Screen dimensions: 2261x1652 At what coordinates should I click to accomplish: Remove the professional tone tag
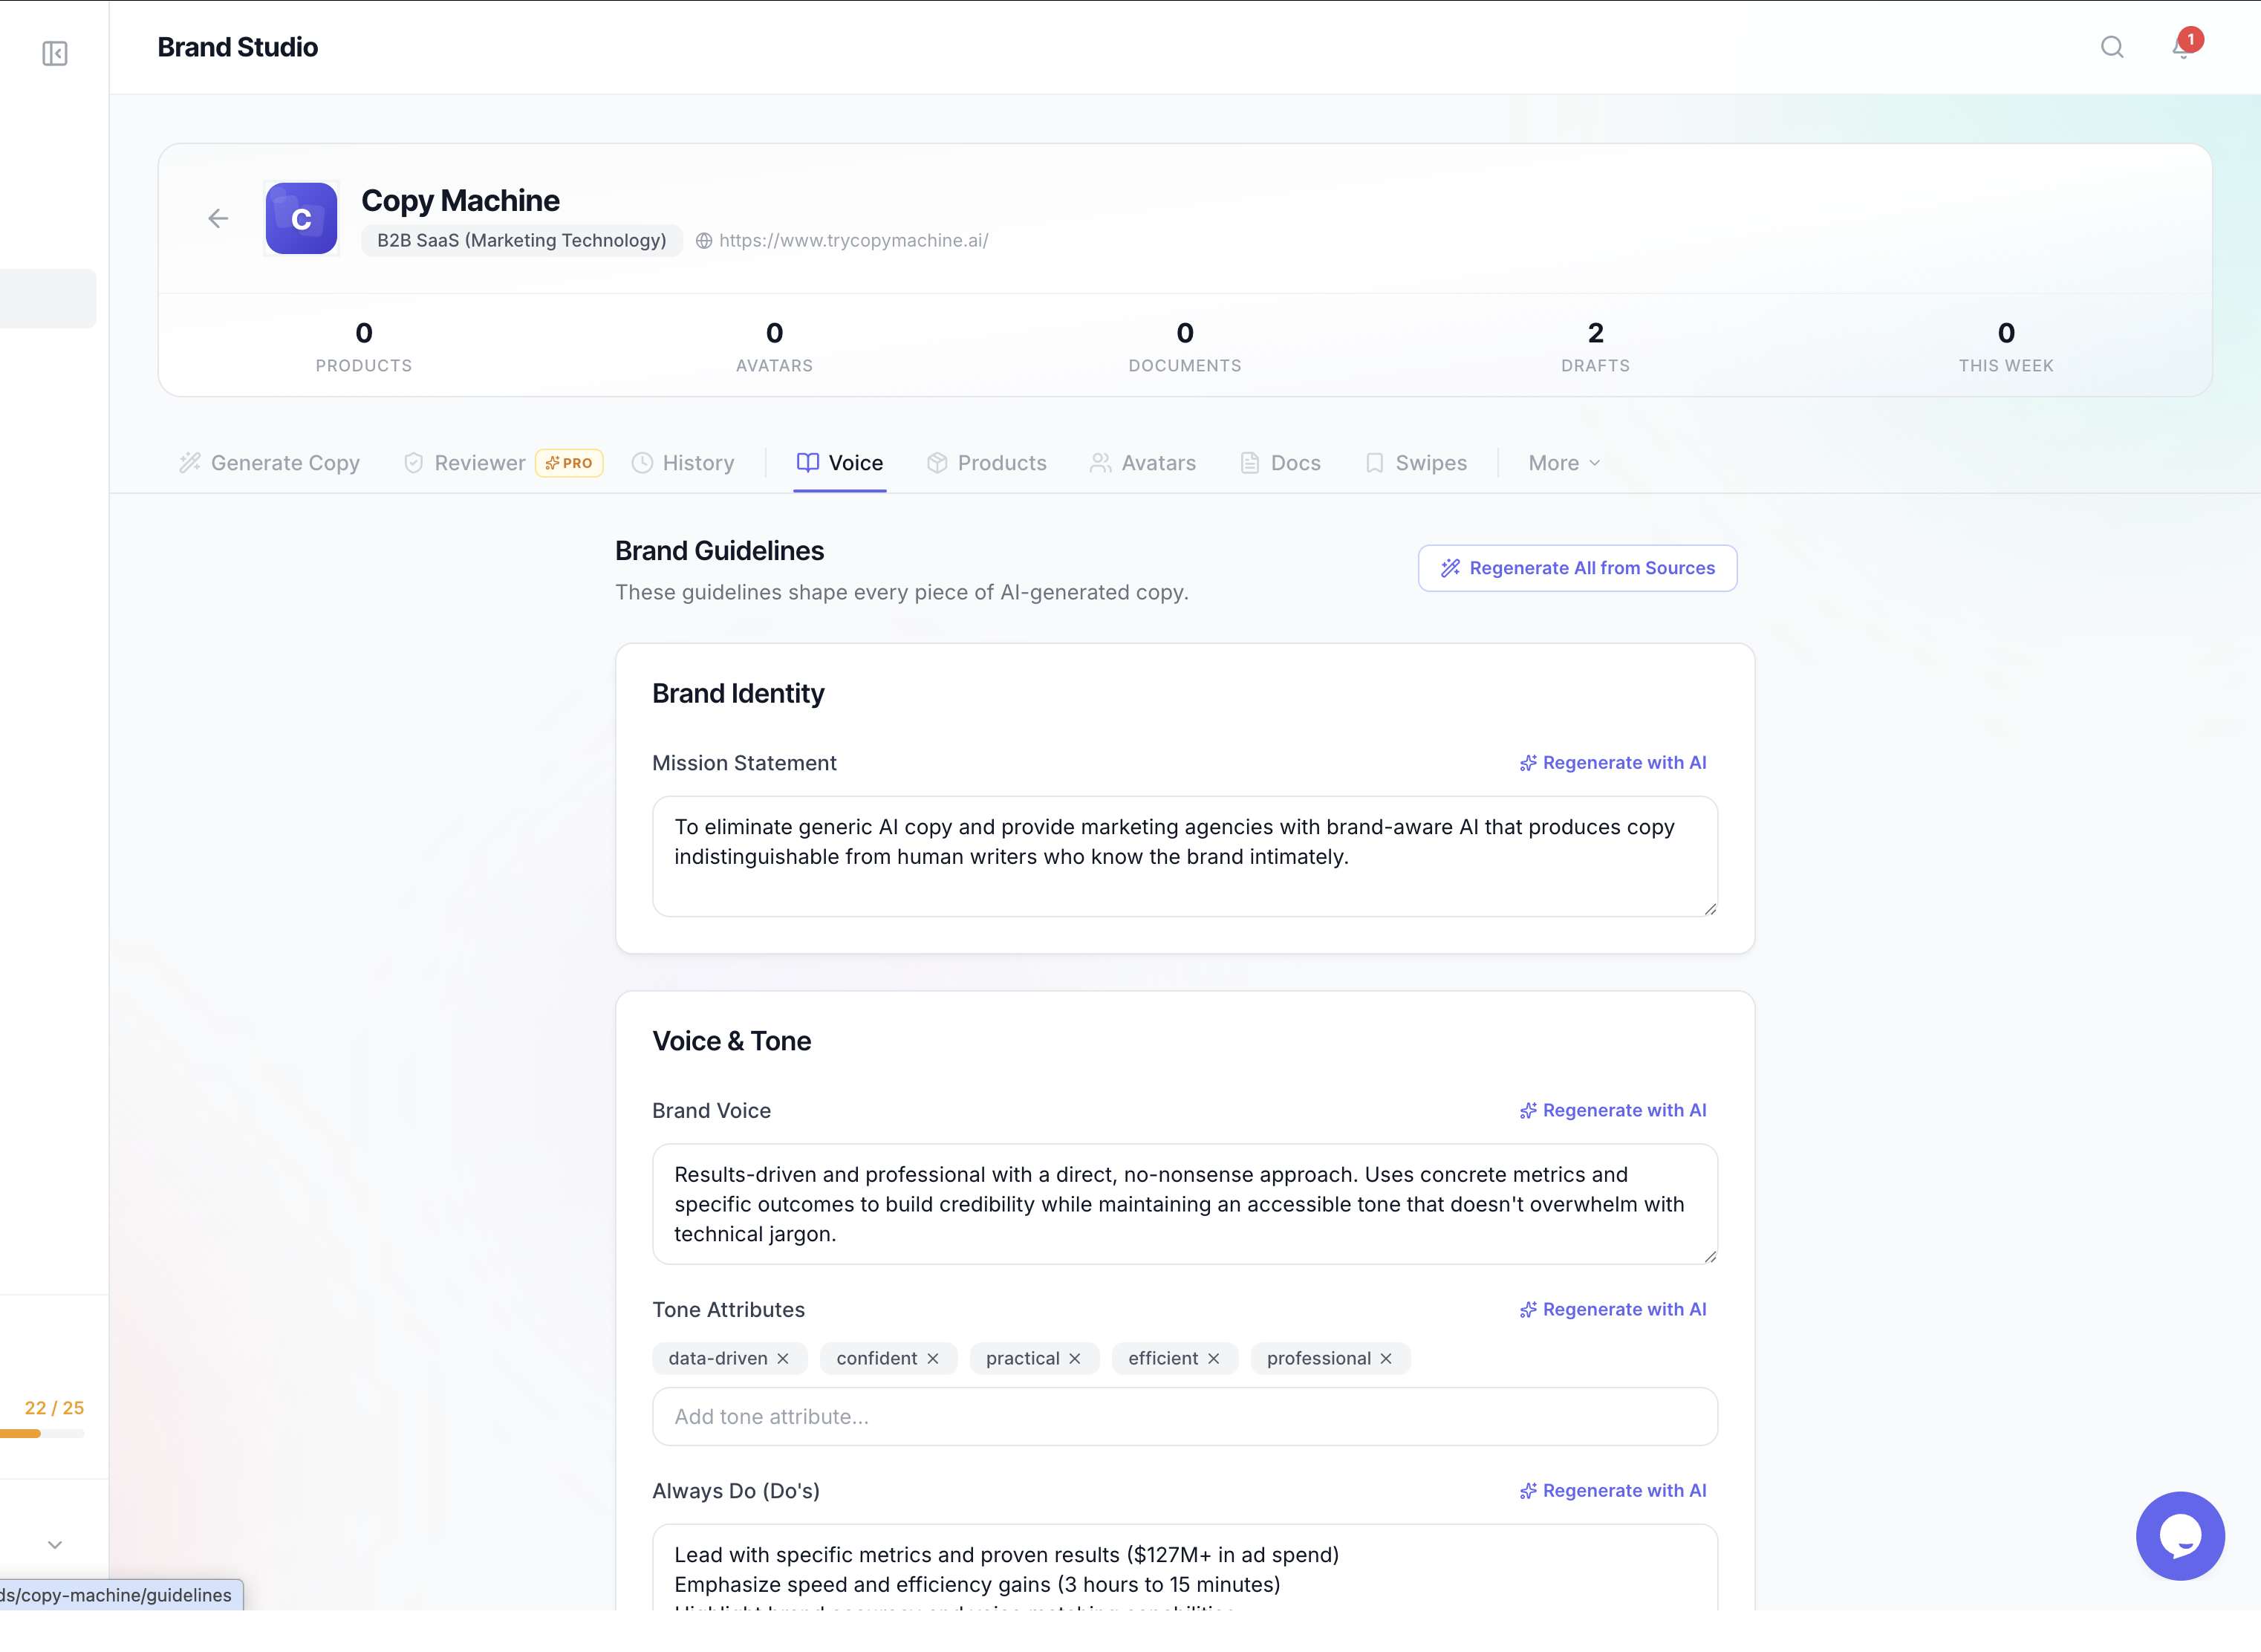[1386, 1358]
